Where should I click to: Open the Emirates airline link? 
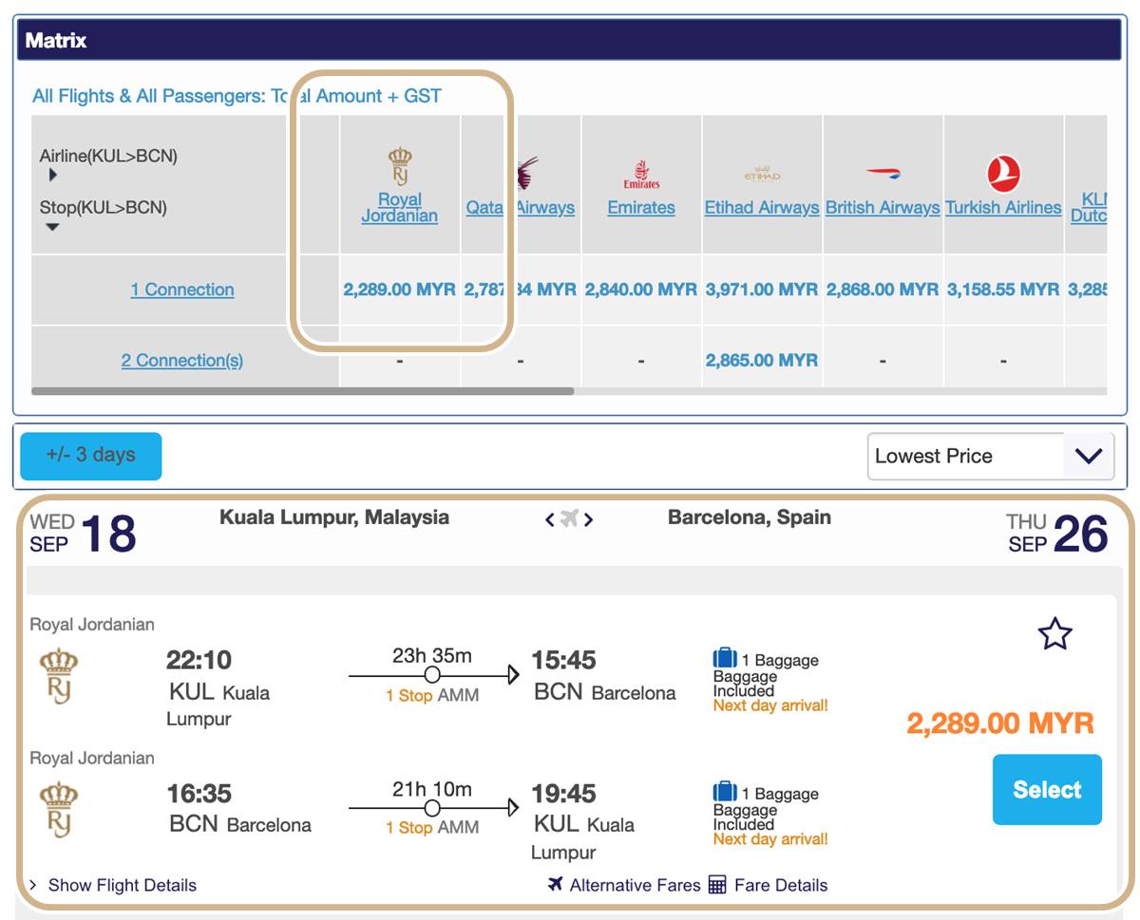coord(641,207)
